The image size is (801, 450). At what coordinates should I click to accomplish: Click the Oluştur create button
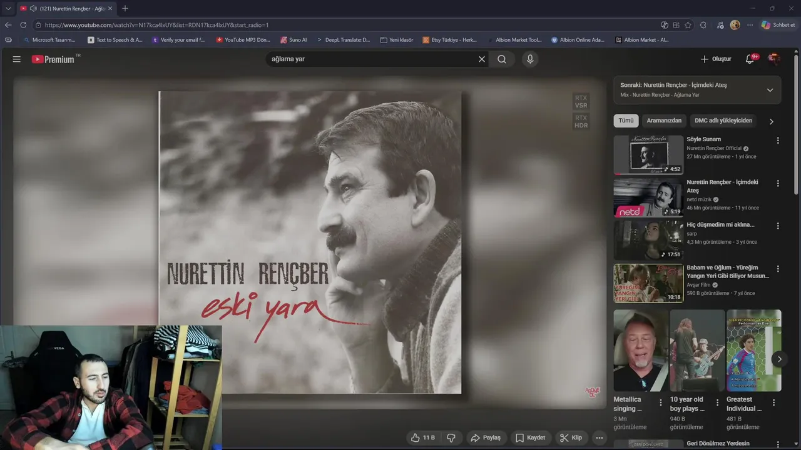point(716,59)
